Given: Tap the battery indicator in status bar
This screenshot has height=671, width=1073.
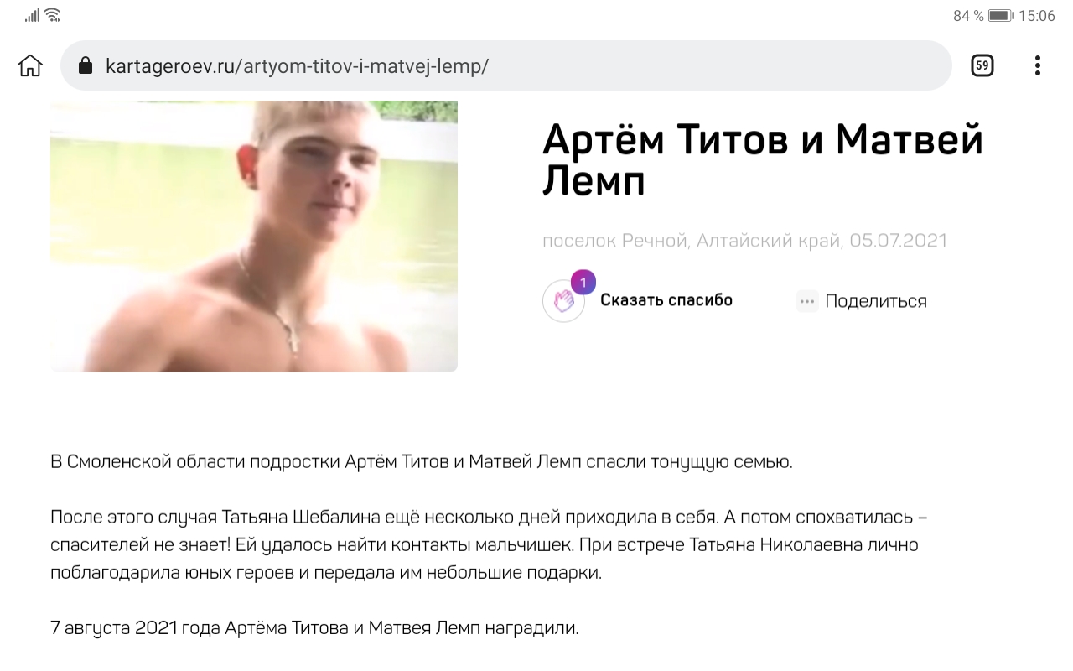Looking at the screenshot, I should (1001, 15).
